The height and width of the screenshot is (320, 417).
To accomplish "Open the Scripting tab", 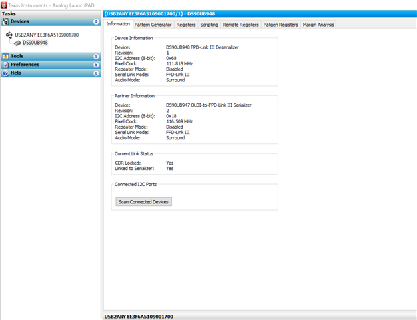I will (x=209, y=25).
